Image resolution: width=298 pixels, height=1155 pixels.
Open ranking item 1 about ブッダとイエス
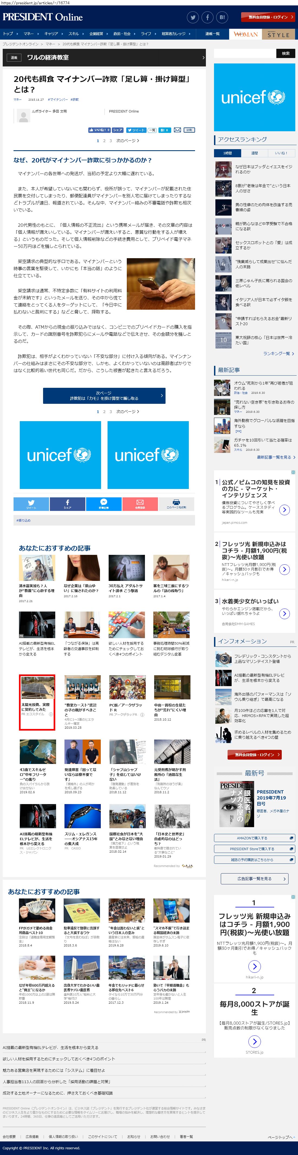pyautogui.click(x=255, y=169)
